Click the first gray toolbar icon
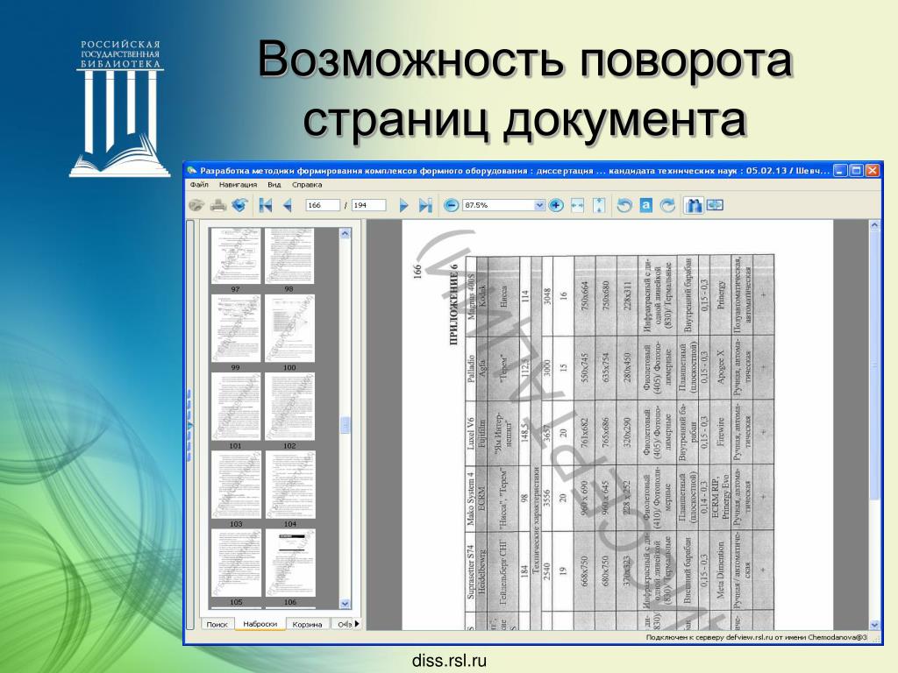The width and height of the screenshot is (898, 673). click(196, 205)
